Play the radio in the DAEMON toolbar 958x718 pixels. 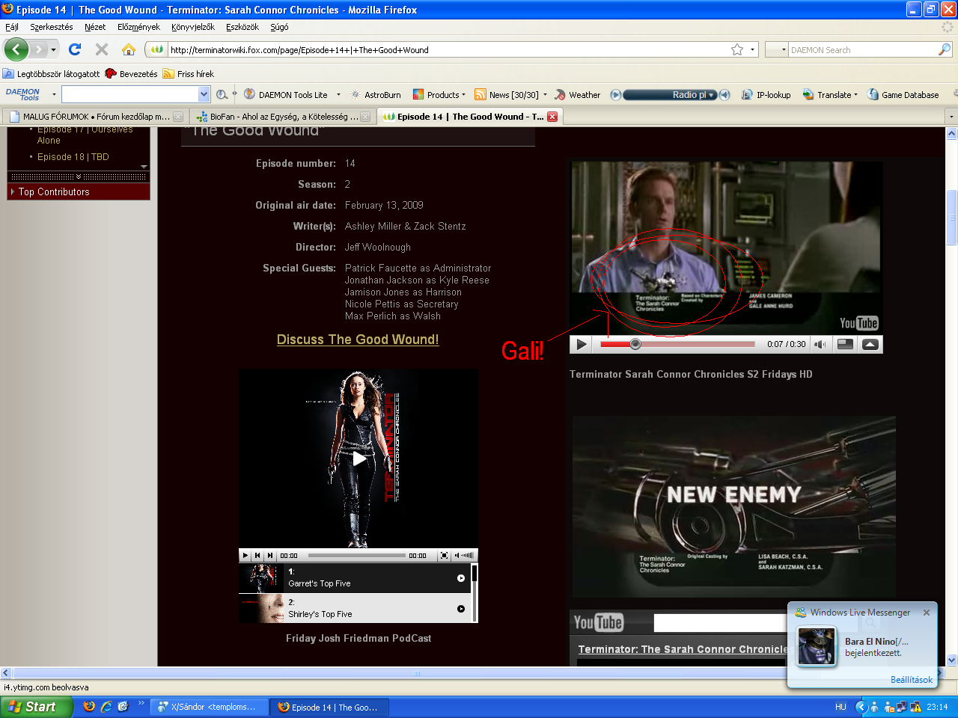point(616,95)
